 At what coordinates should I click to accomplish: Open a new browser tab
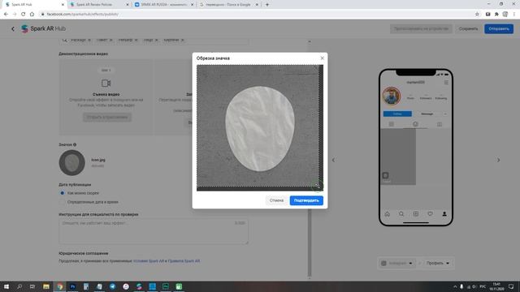click(267, 5)
